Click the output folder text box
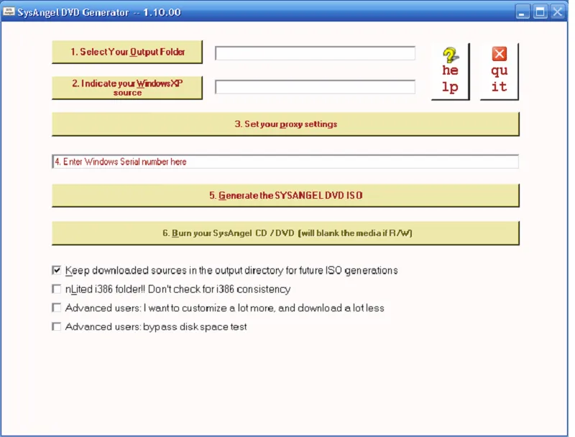 314,52
